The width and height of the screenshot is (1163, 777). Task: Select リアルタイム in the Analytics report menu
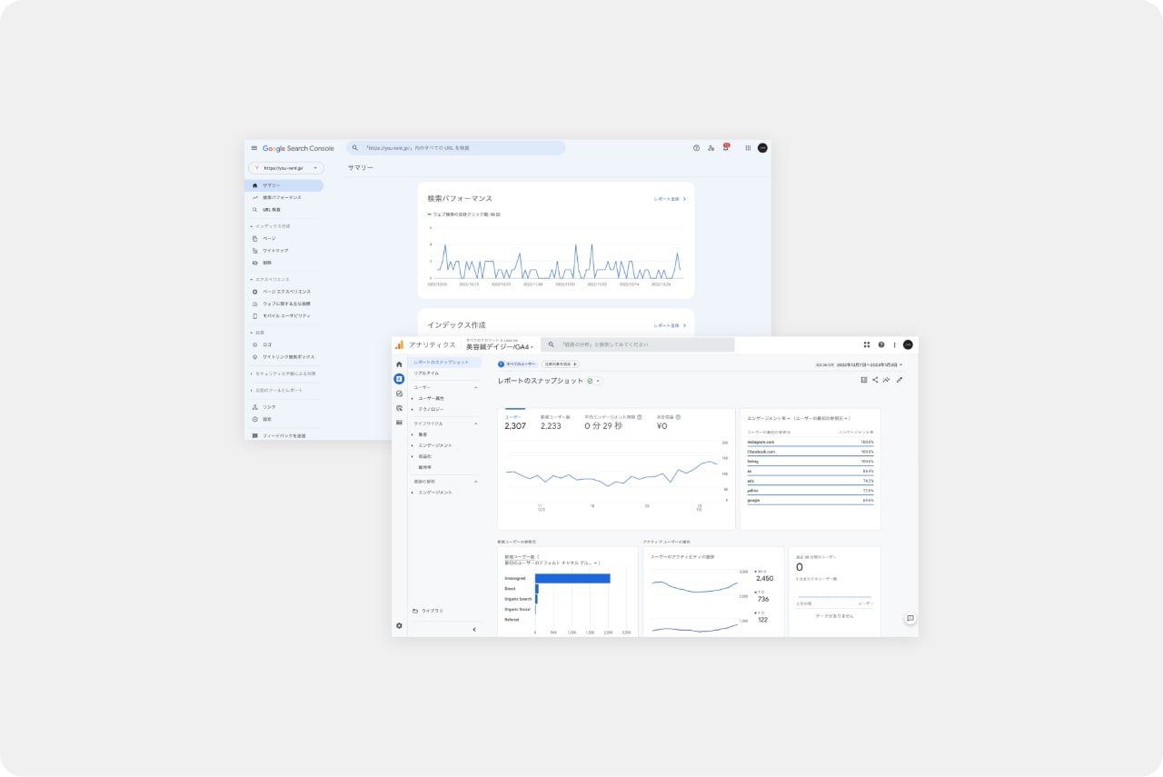click(426, 373)
